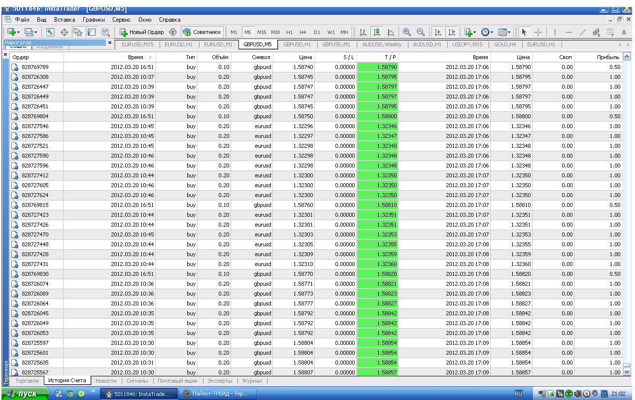Image resolution: width=635 pixels, height=400 pixels.
Task: Select the M1 timeframe button
Action: [x=234, y=32]
